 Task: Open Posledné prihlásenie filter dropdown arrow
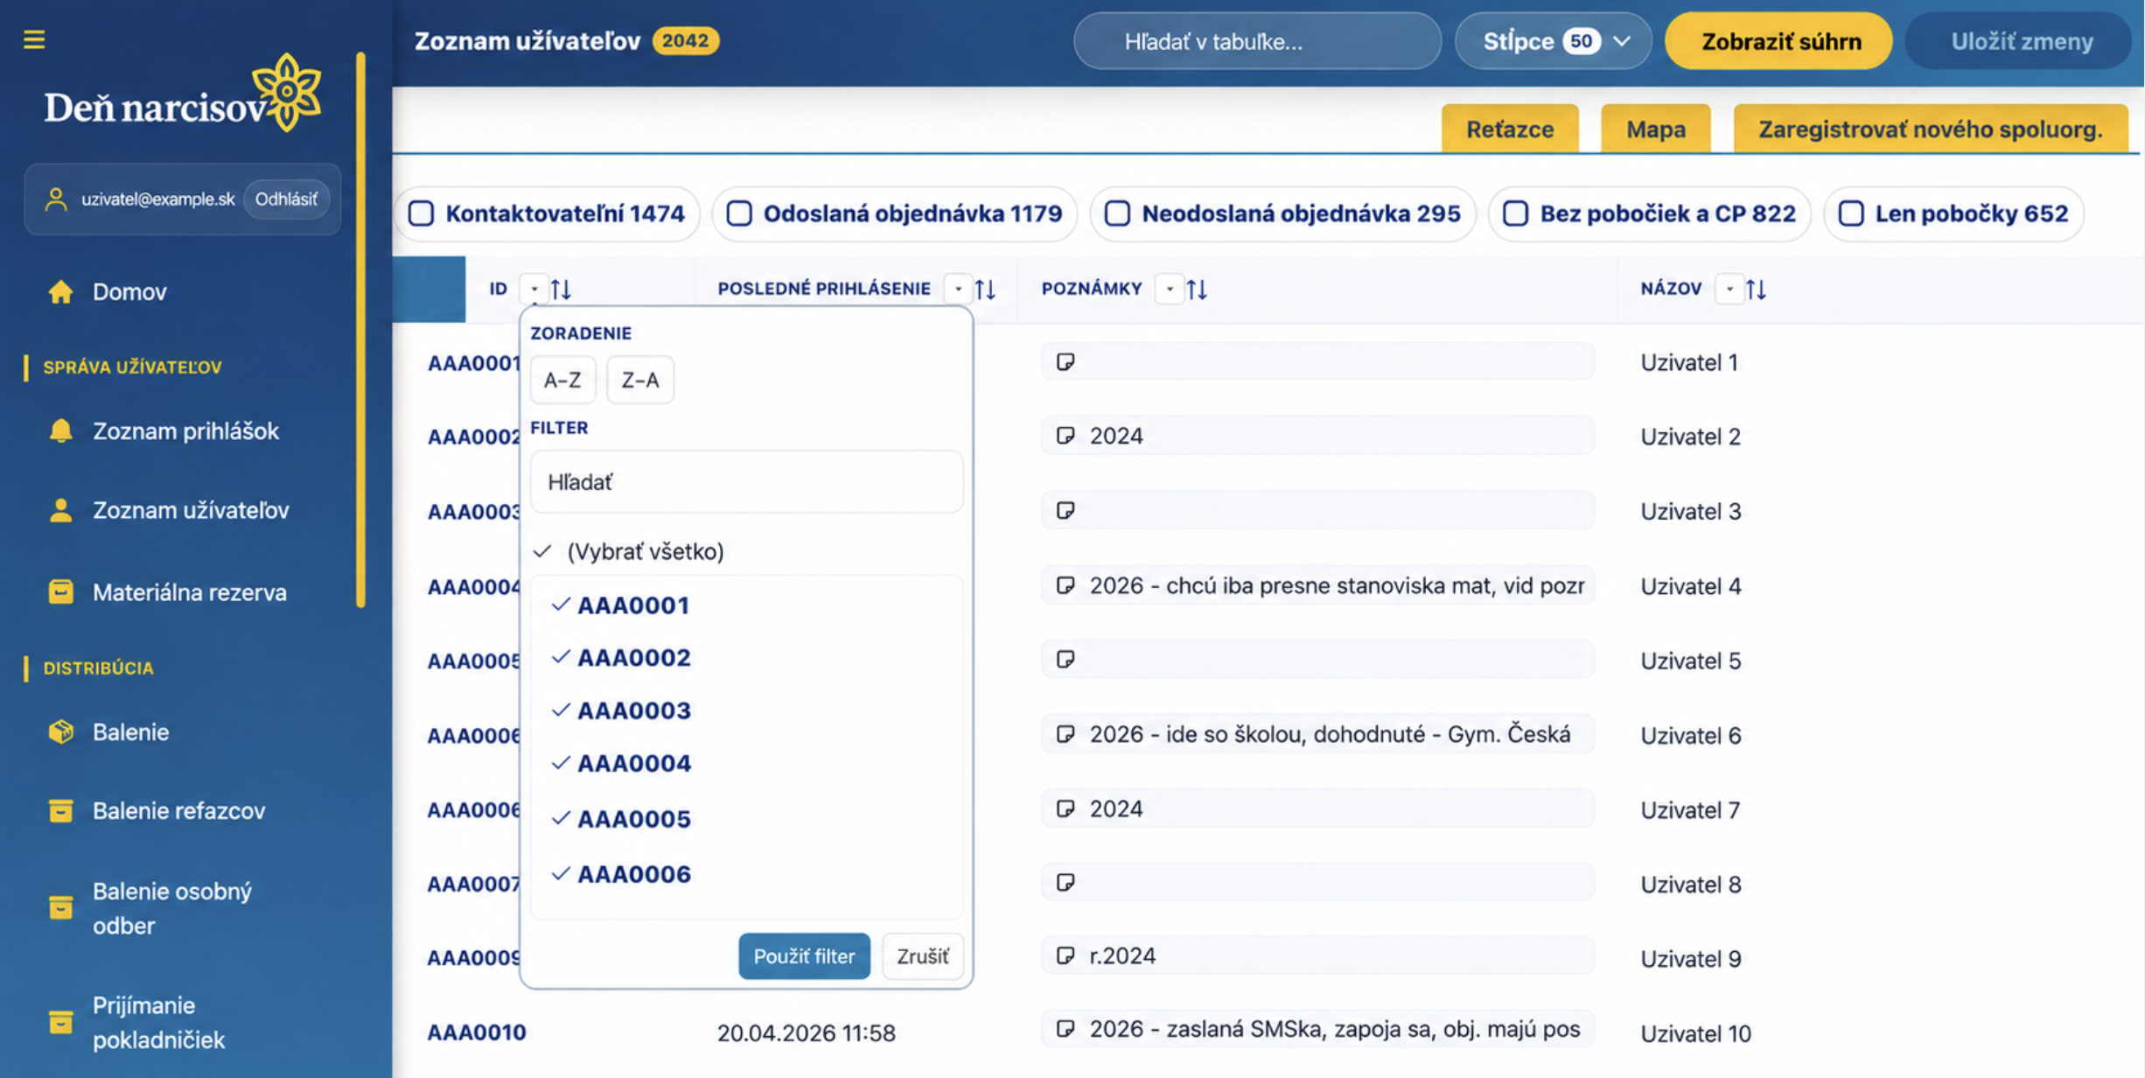coord(958,289)
